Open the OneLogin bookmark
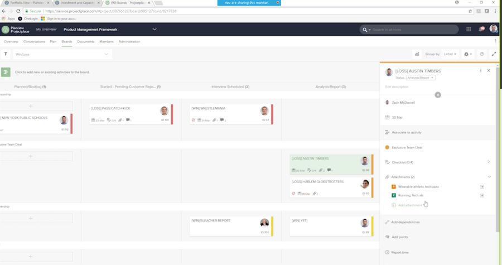Viewport: 502px width, 265px height. tap(28, 18)
